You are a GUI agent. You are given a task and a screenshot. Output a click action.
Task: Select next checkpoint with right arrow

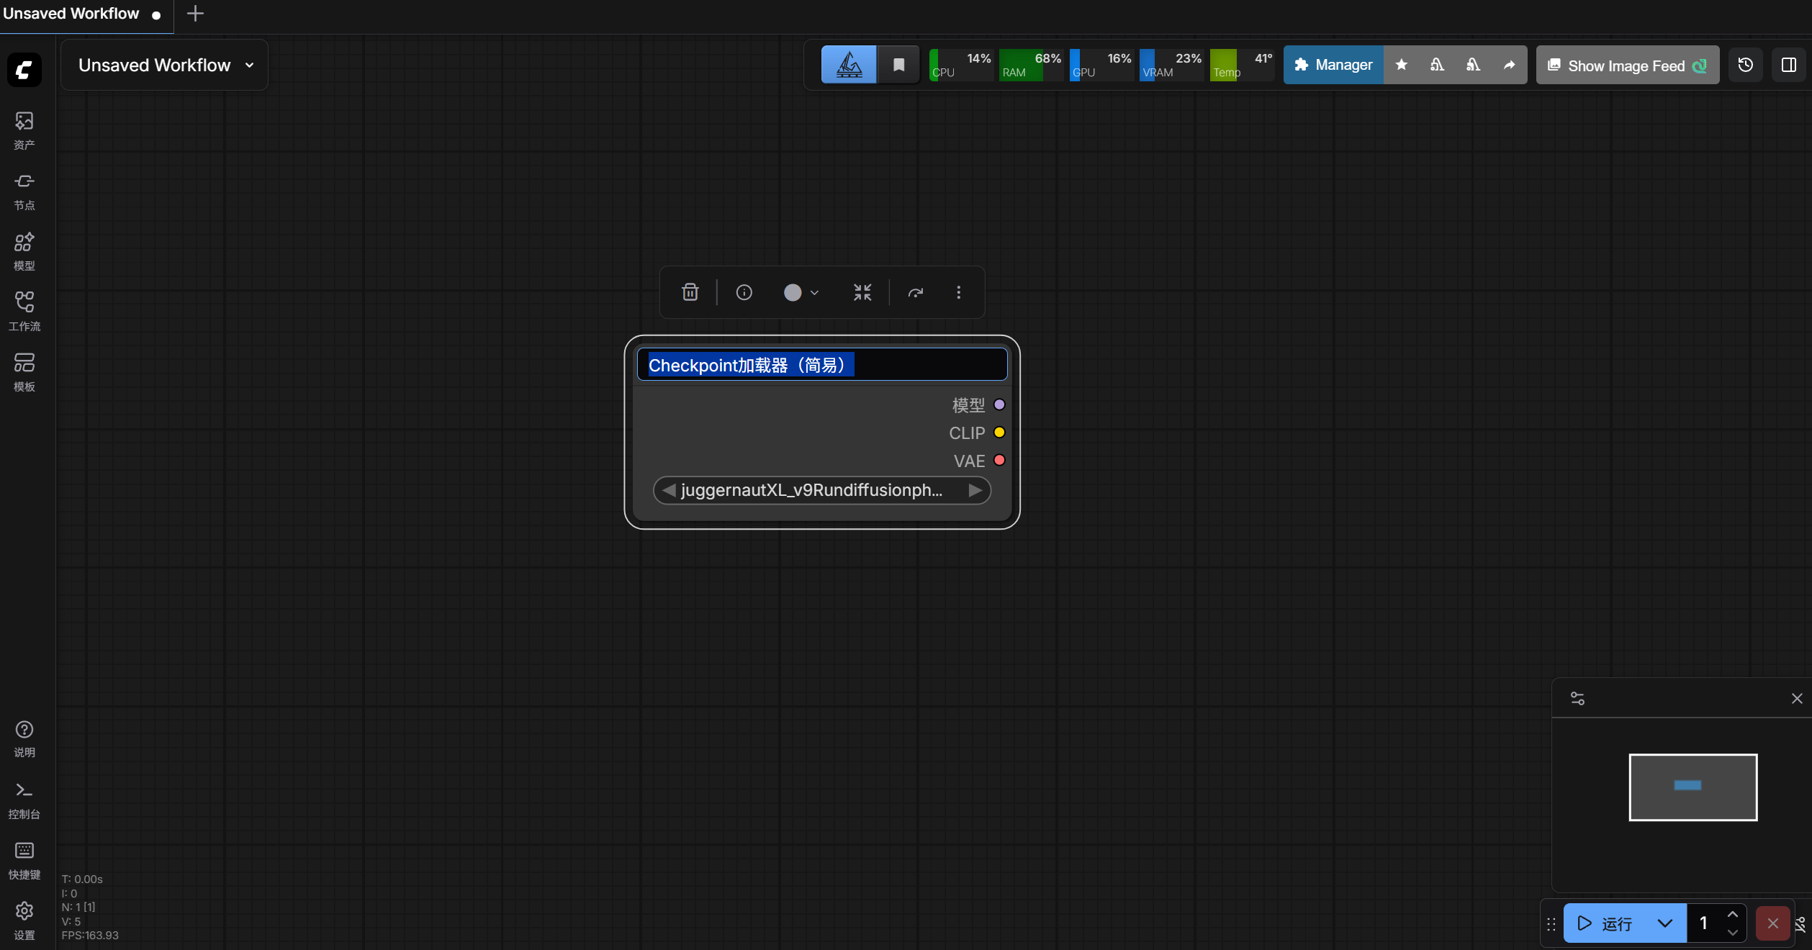click(975, 490)
